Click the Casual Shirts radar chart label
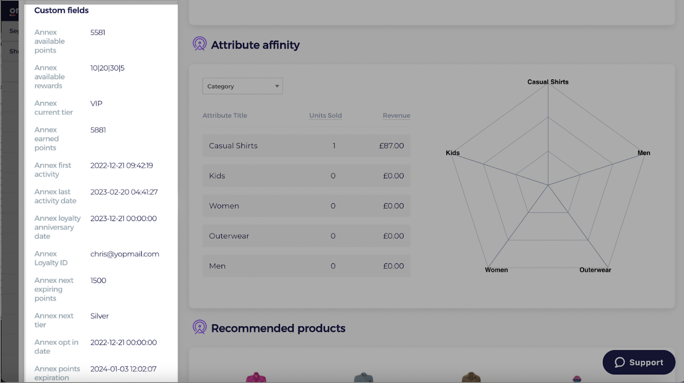The width and height of the screenshot is (684, 383). [x=548, y=82]
